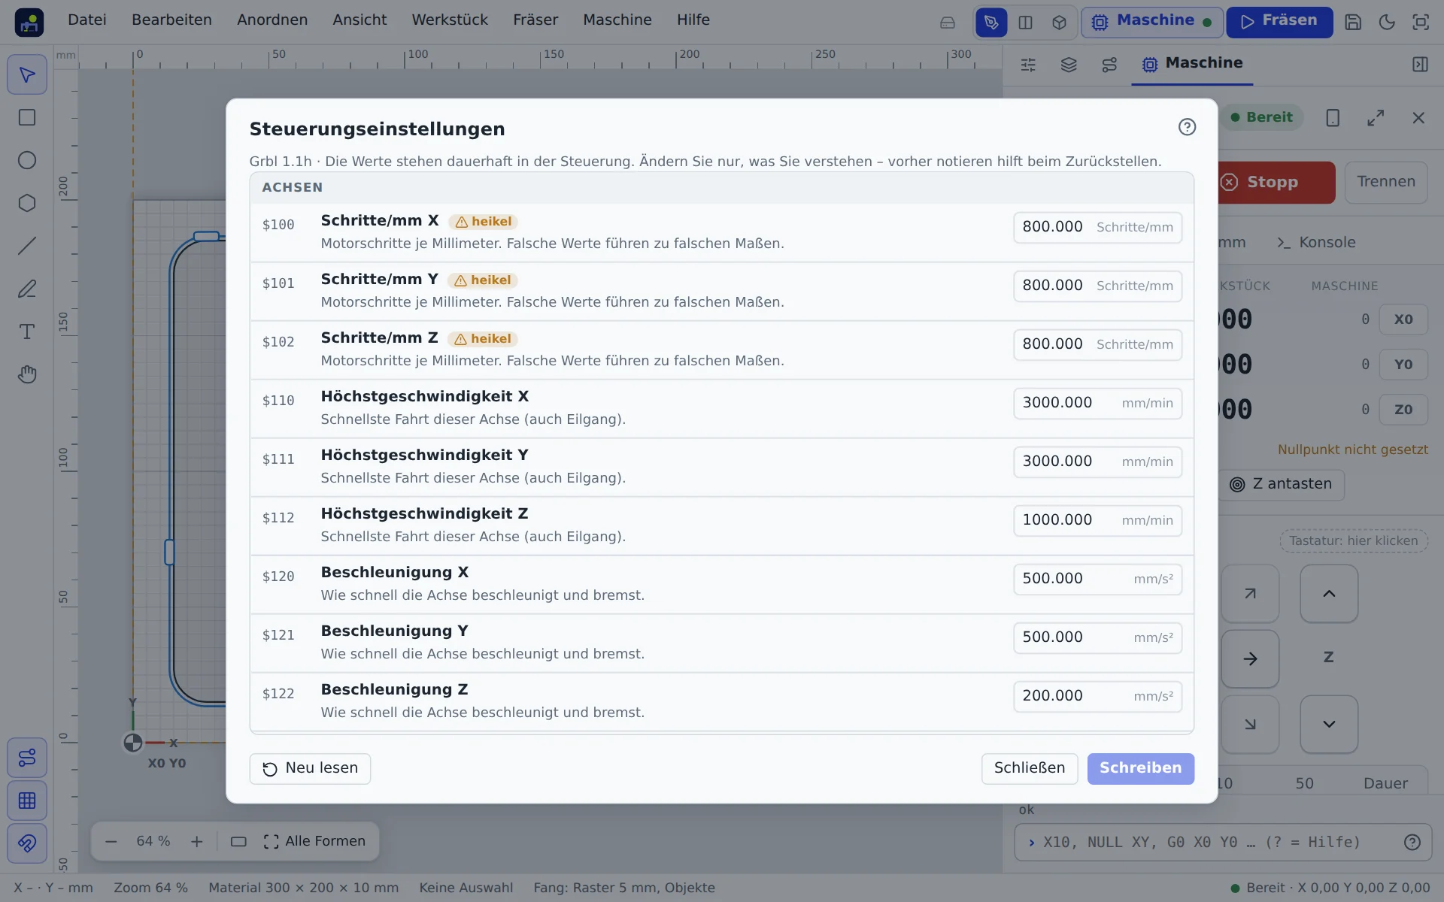
Task: Toggle dark mode moon icon
Action: tap(1387, 22)
